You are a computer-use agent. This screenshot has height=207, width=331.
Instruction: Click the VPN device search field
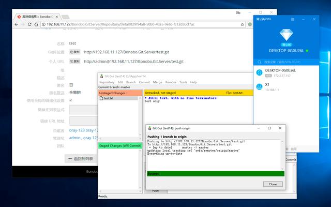[286, 62]
